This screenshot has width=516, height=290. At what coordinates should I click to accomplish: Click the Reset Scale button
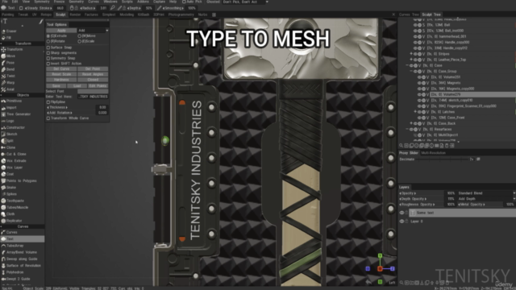point(61,74)
